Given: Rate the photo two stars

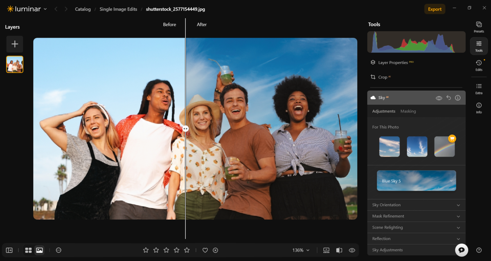Looking at the screenshot, I should 156,250.
